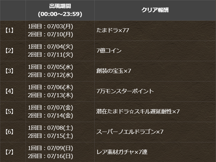The image size is (216, 162).
Task: Click 潜在たまドラ☆スキル遅延耐性×7 reward
Action: point(138,112)
